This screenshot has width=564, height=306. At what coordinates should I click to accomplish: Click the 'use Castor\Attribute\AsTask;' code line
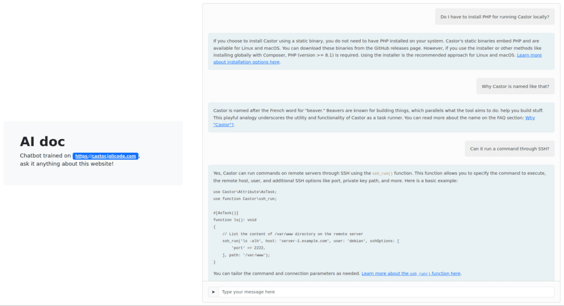[x=245, y=192]
